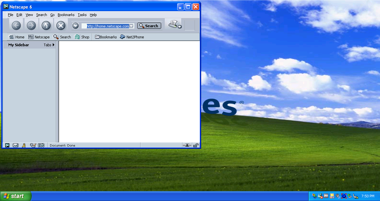Launch Instant Messenger from status bar icon

(24, 145)
